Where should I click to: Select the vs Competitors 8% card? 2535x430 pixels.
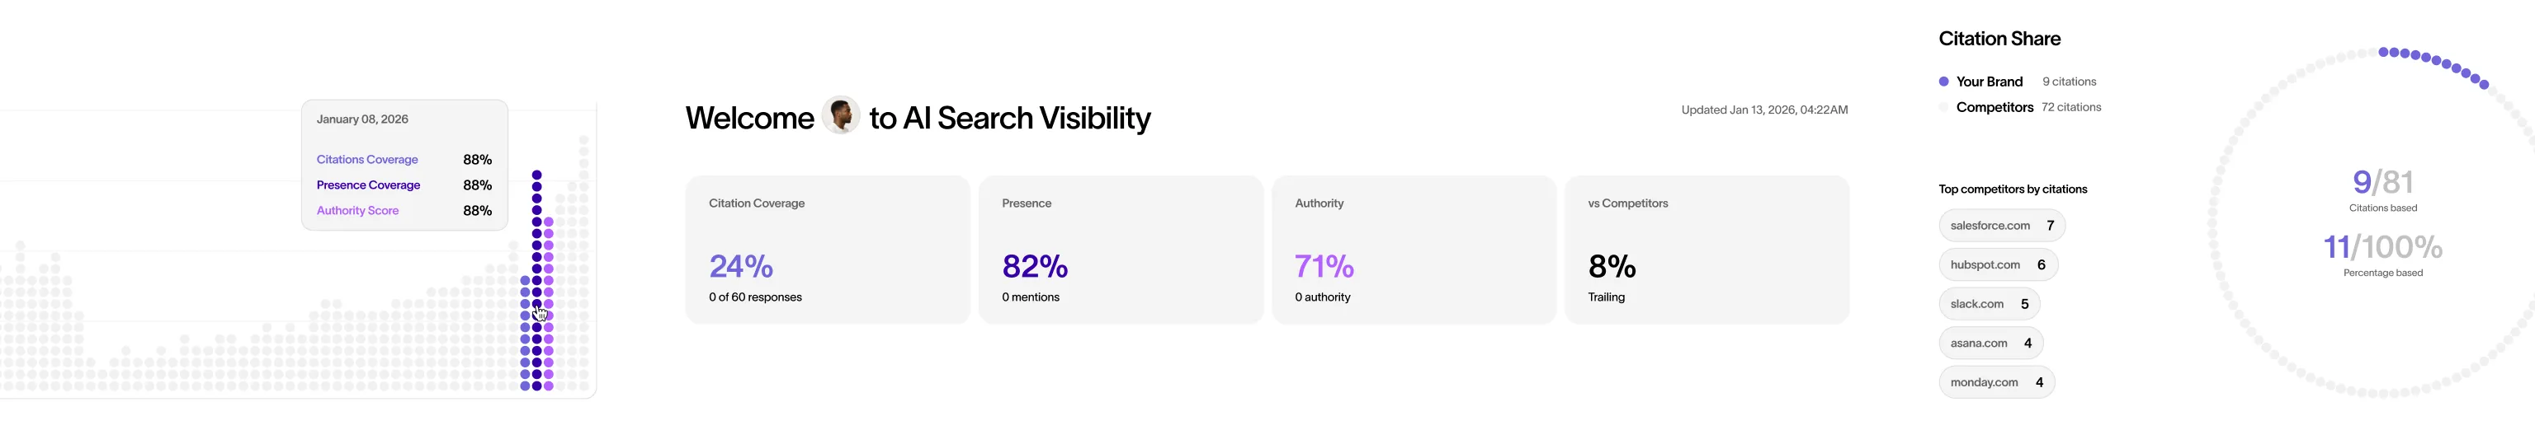(1706, 250)
